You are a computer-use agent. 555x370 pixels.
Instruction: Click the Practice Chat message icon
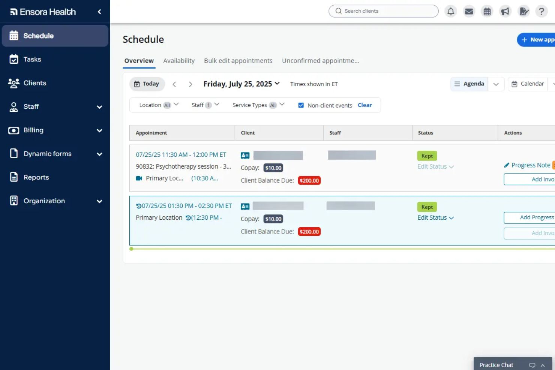click(532, 365)
